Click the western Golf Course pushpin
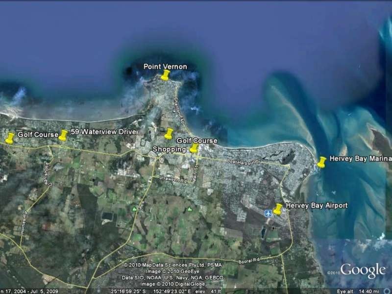 [x=9, y=138]
